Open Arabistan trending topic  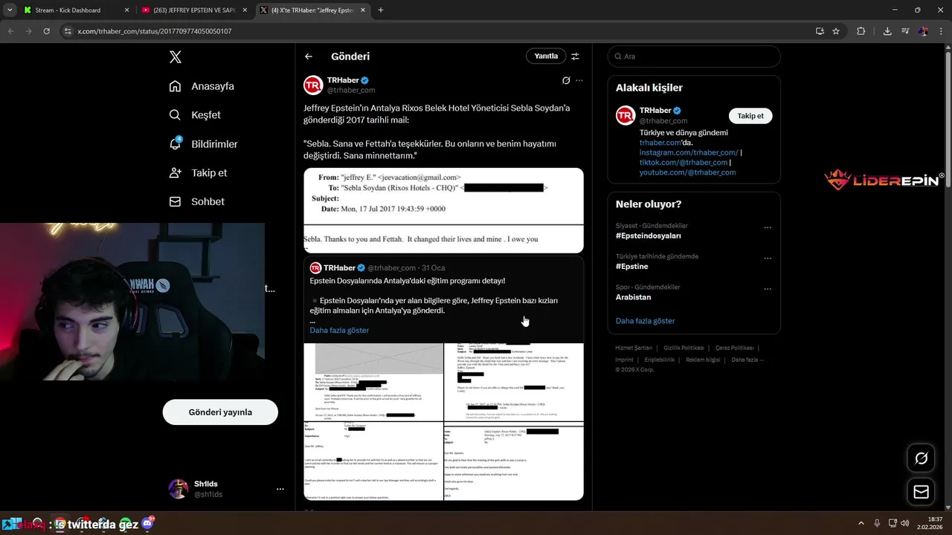click(633, 297)
